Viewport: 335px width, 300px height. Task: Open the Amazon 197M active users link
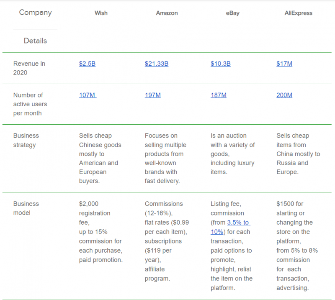pyautogui.click(x=153, y=95)
